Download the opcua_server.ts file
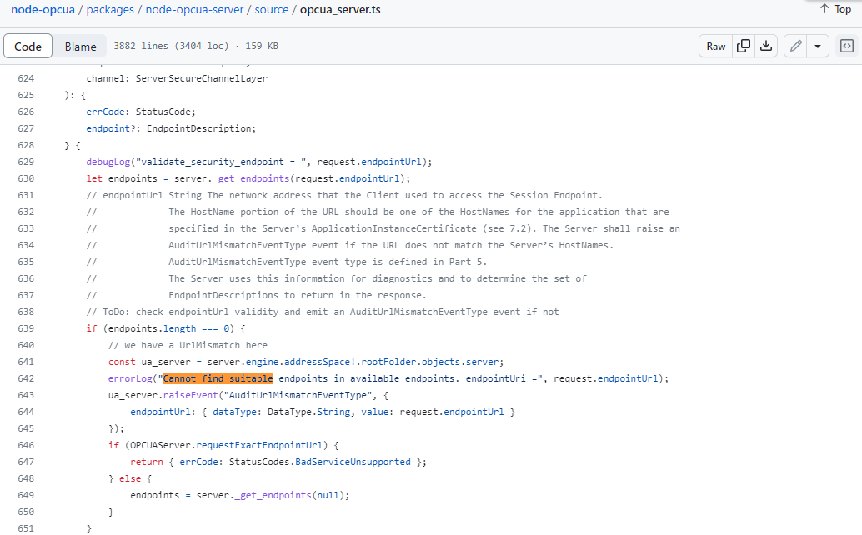Image resolution: width=862 pixels, height=535 pixels. (x=766, y=46)
